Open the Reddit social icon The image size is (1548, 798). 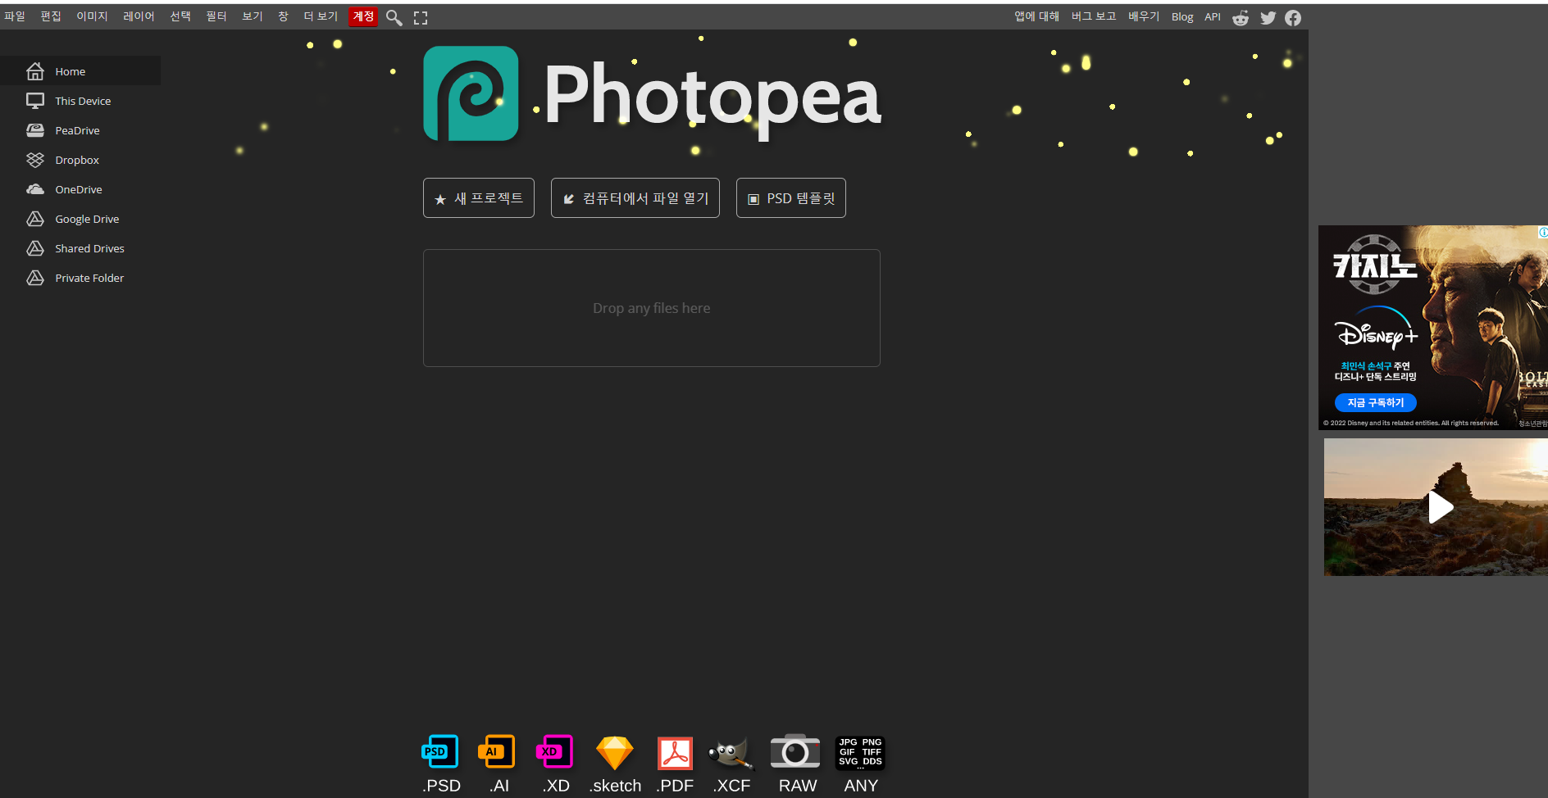[x=1241, y=17]
